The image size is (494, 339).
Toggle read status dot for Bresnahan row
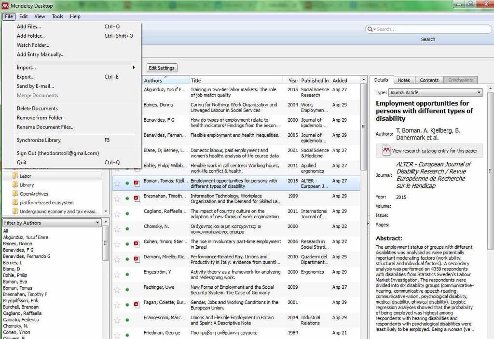[127, 198]
